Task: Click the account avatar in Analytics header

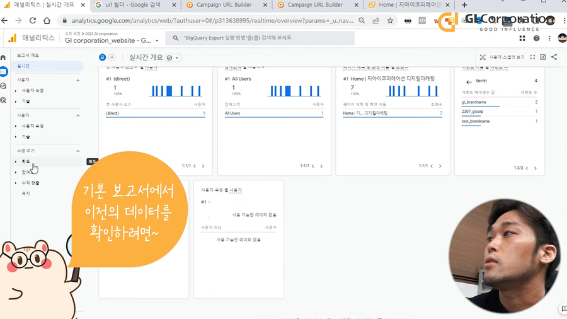Action: (x=563, y=38)
